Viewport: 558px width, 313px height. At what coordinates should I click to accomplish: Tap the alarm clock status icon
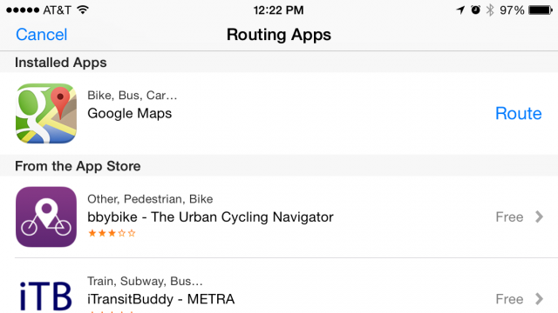click(475, 10)
